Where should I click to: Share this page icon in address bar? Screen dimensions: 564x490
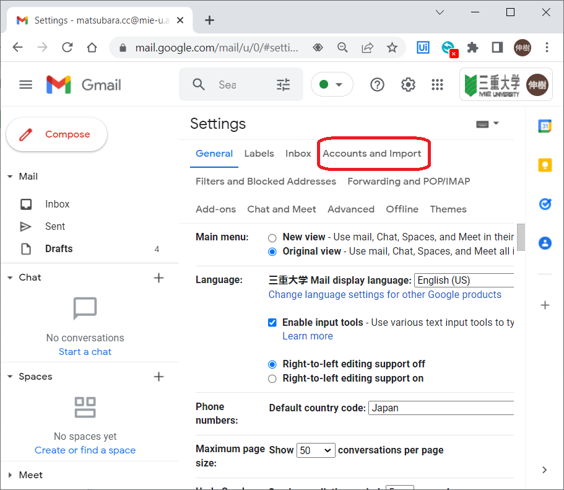367,47
